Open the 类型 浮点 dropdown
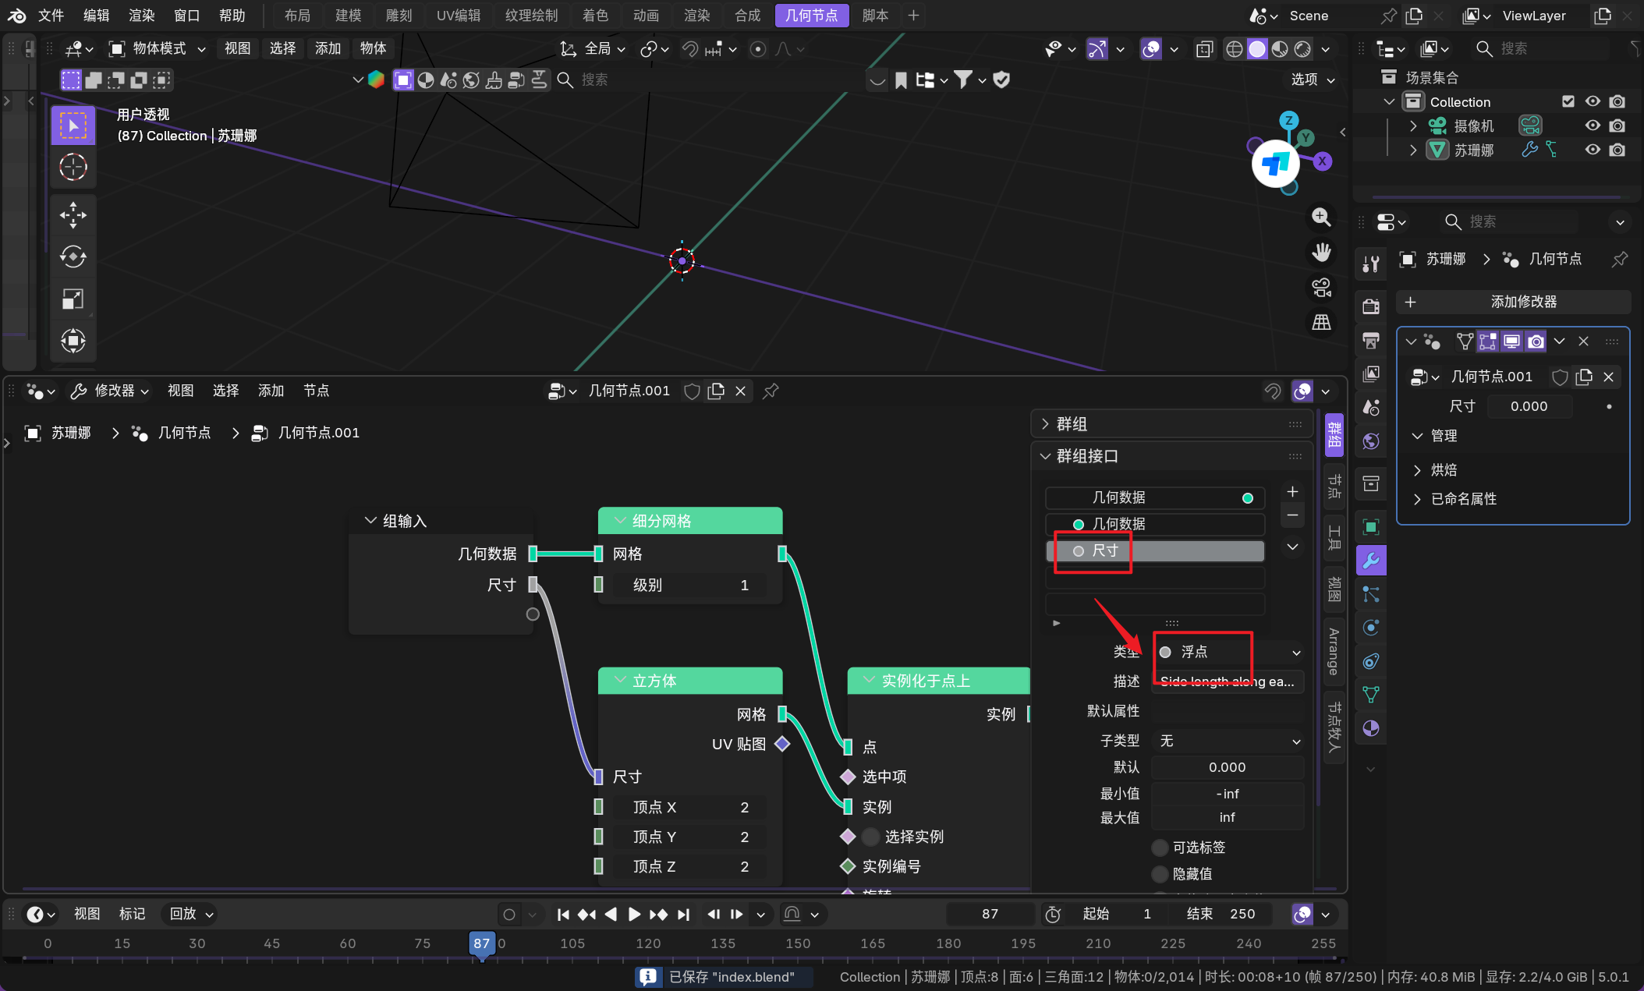 pos(1228,652)
